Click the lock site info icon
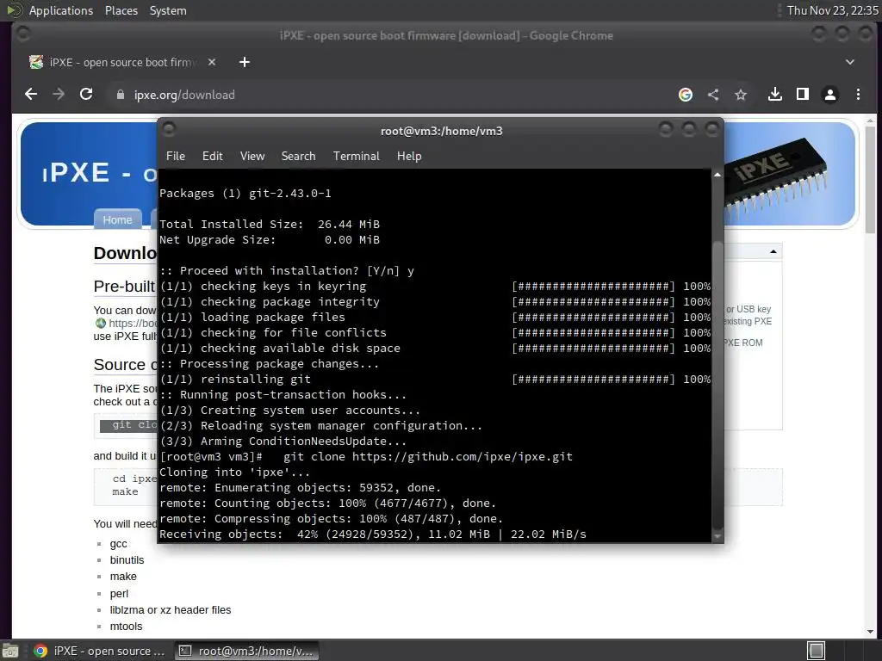The width and height of the screenshot is (882, 661). (121, 95)
